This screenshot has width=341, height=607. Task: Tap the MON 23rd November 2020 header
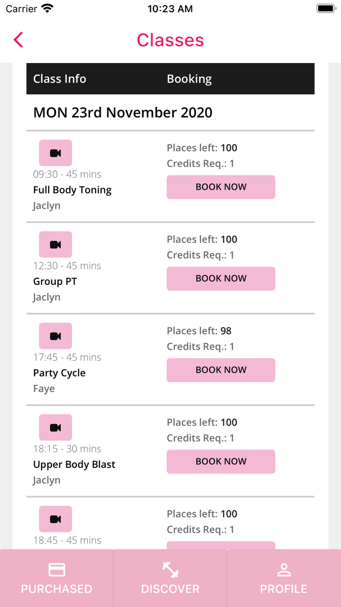coord(123,113)
